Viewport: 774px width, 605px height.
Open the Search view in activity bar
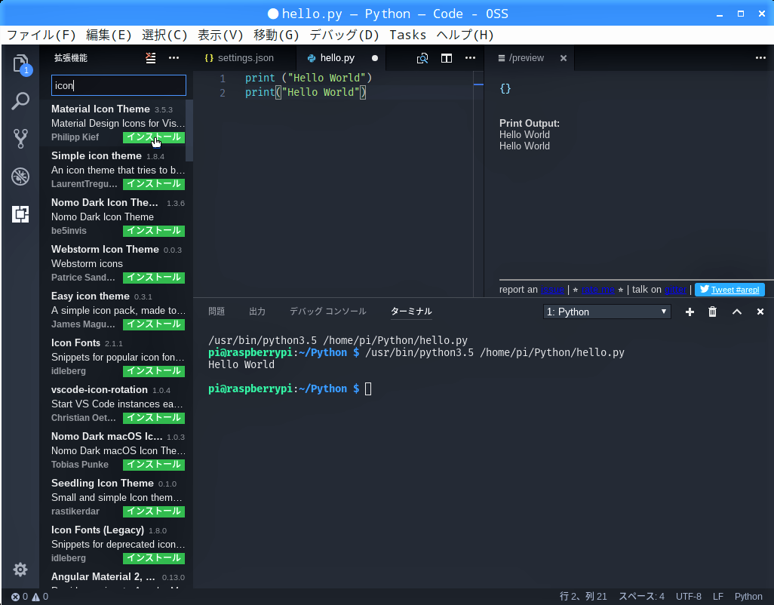20,101
